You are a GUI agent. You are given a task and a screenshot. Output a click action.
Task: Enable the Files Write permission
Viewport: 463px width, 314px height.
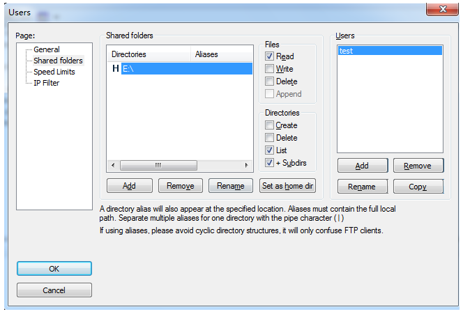point(269,69)
